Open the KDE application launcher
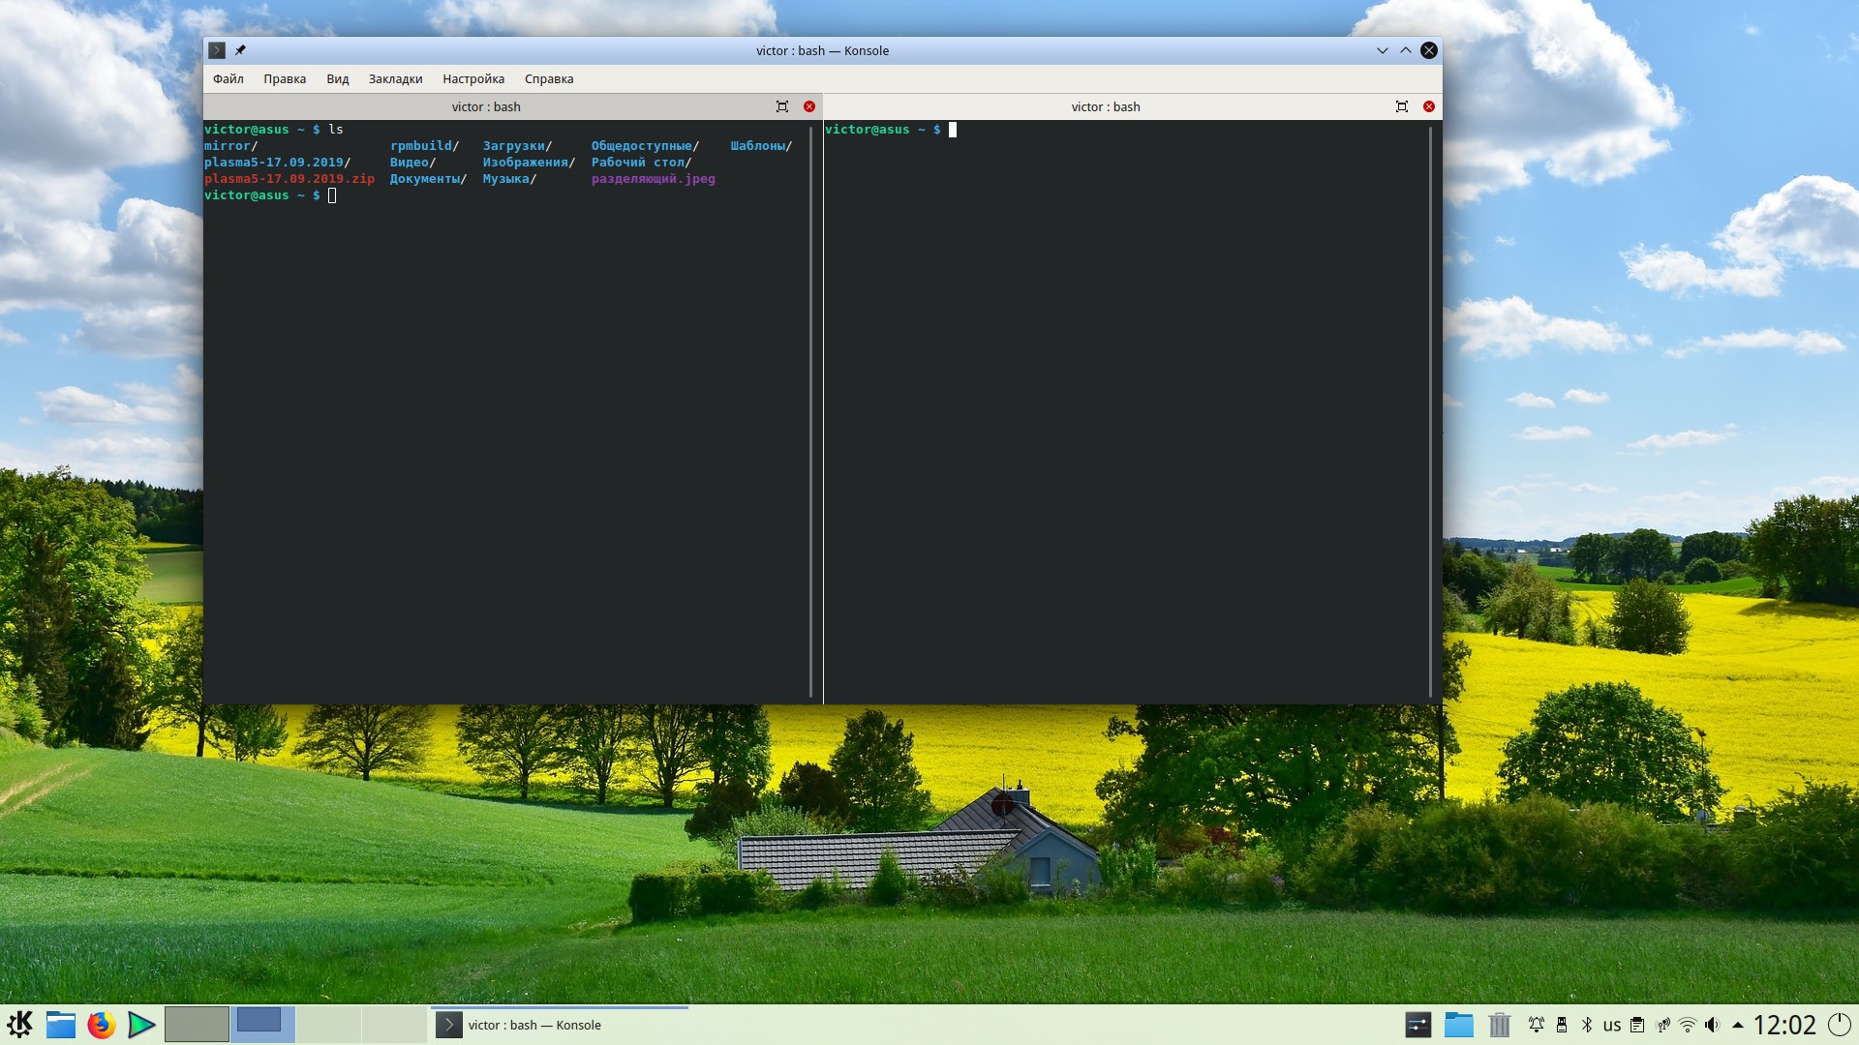1859x1045 pixels. [x=19, y=1025]
